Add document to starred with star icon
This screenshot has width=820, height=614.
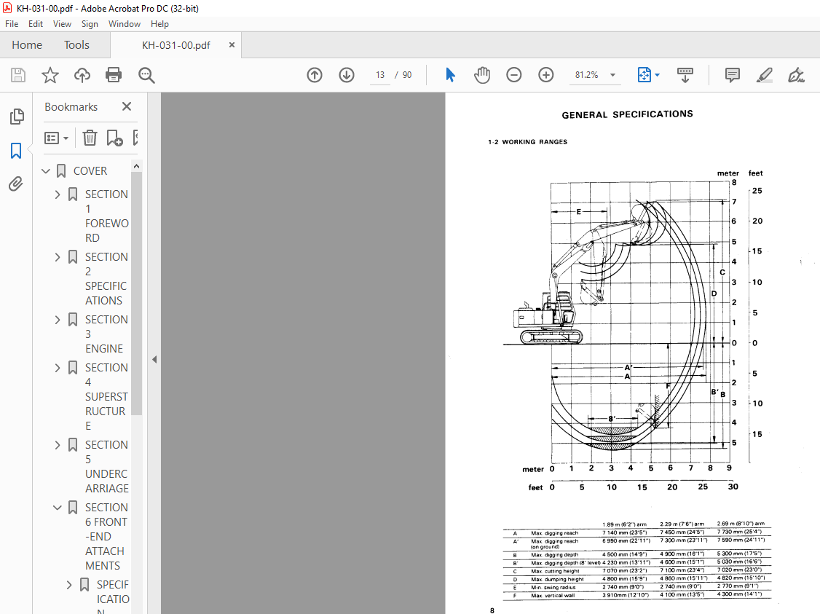[x=50, y=75]
